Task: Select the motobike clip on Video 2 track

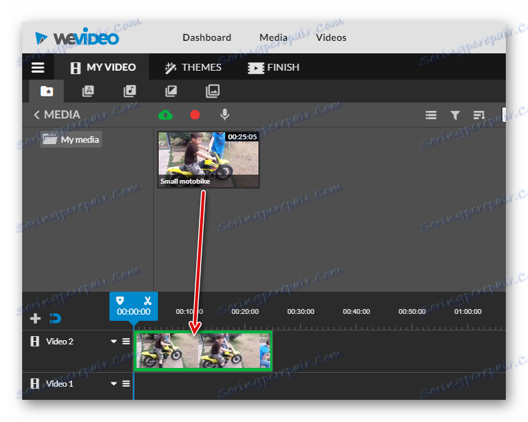Action: click(203, 351)
